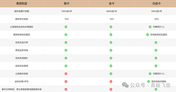Click the green check beside 受机场条件限制
The image size is (176, 92).
(148, 82)
